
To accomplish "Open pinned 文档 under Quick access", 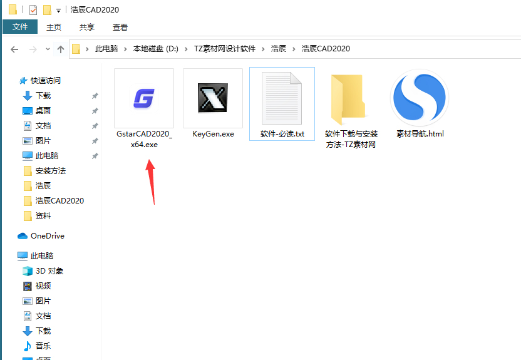I will tap(43, 126).
